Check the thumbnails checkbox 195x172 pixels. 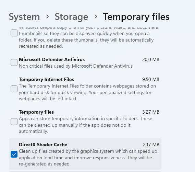click(x=14, y=33)
